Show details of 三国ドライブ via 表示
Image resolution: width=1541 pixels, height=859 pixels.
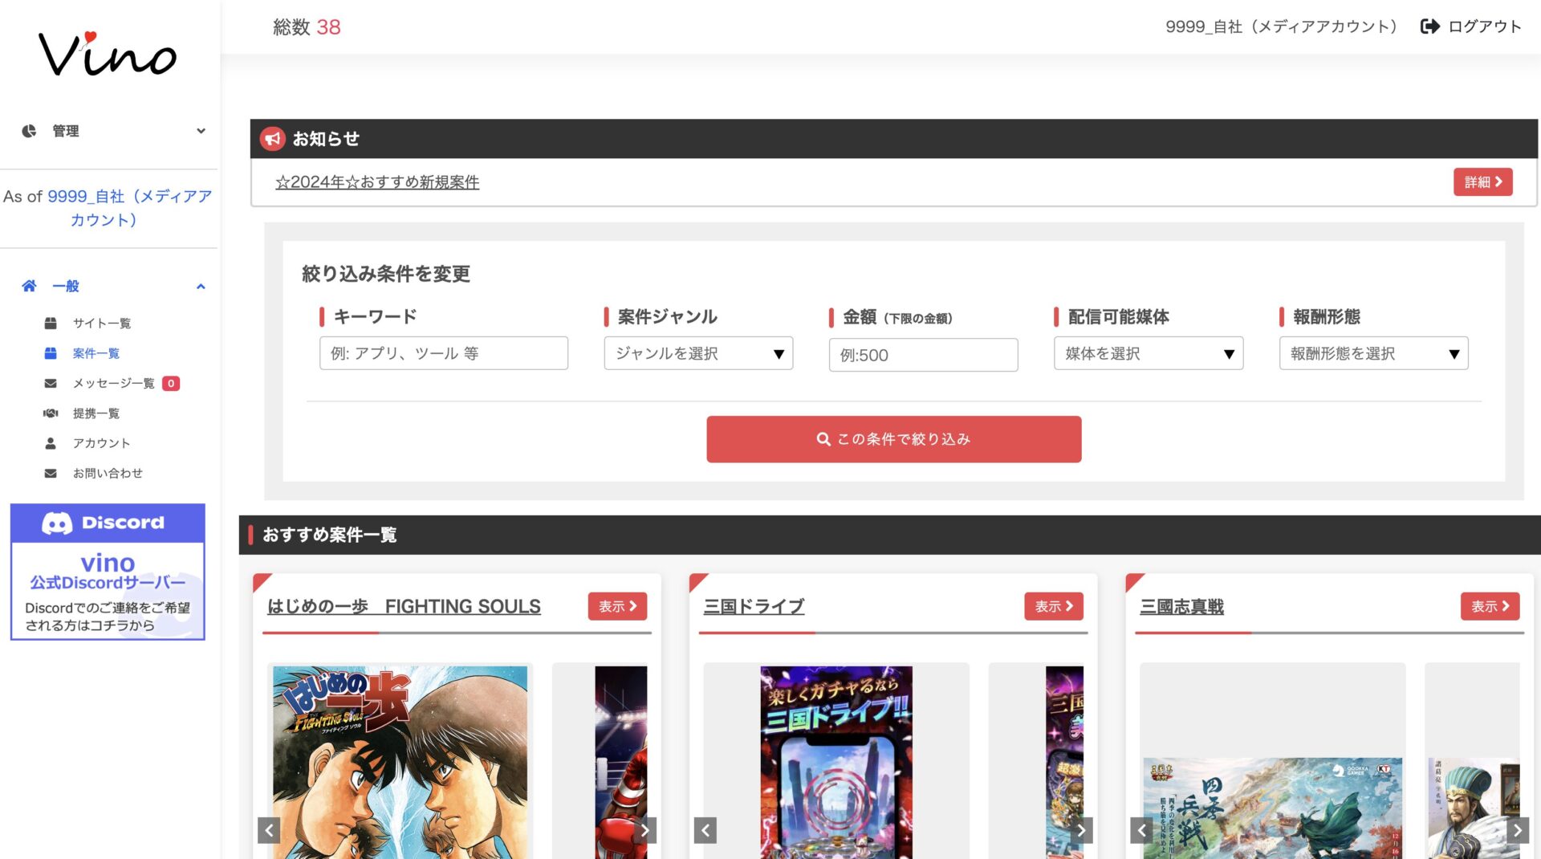coord(1053,606)
